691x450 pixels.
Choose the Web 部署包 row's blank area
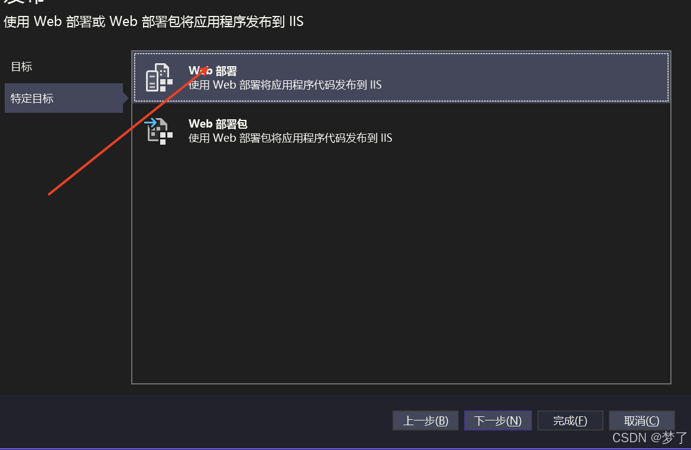click(529, 131)
